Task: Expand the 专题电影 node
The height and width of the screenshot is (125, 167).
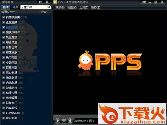Action: tap(4, 62)
